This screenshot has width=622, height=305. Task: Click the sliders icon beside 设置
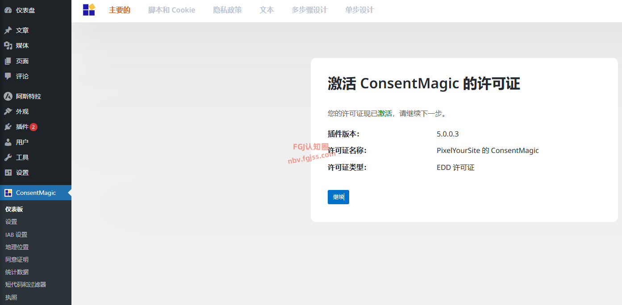coord(8,173)
